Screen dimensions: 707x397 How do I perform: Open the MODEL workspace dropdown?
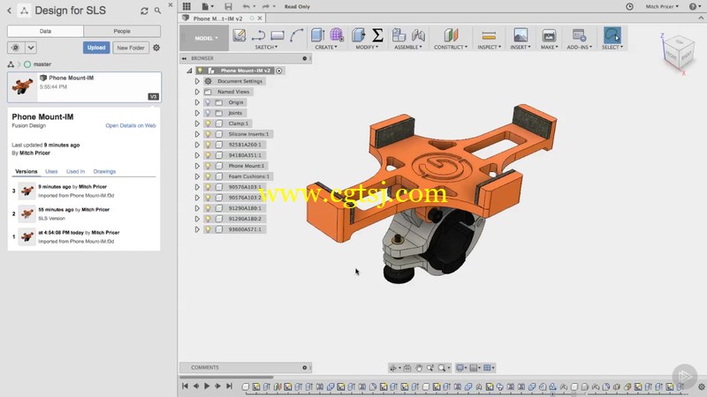point(206,38)
